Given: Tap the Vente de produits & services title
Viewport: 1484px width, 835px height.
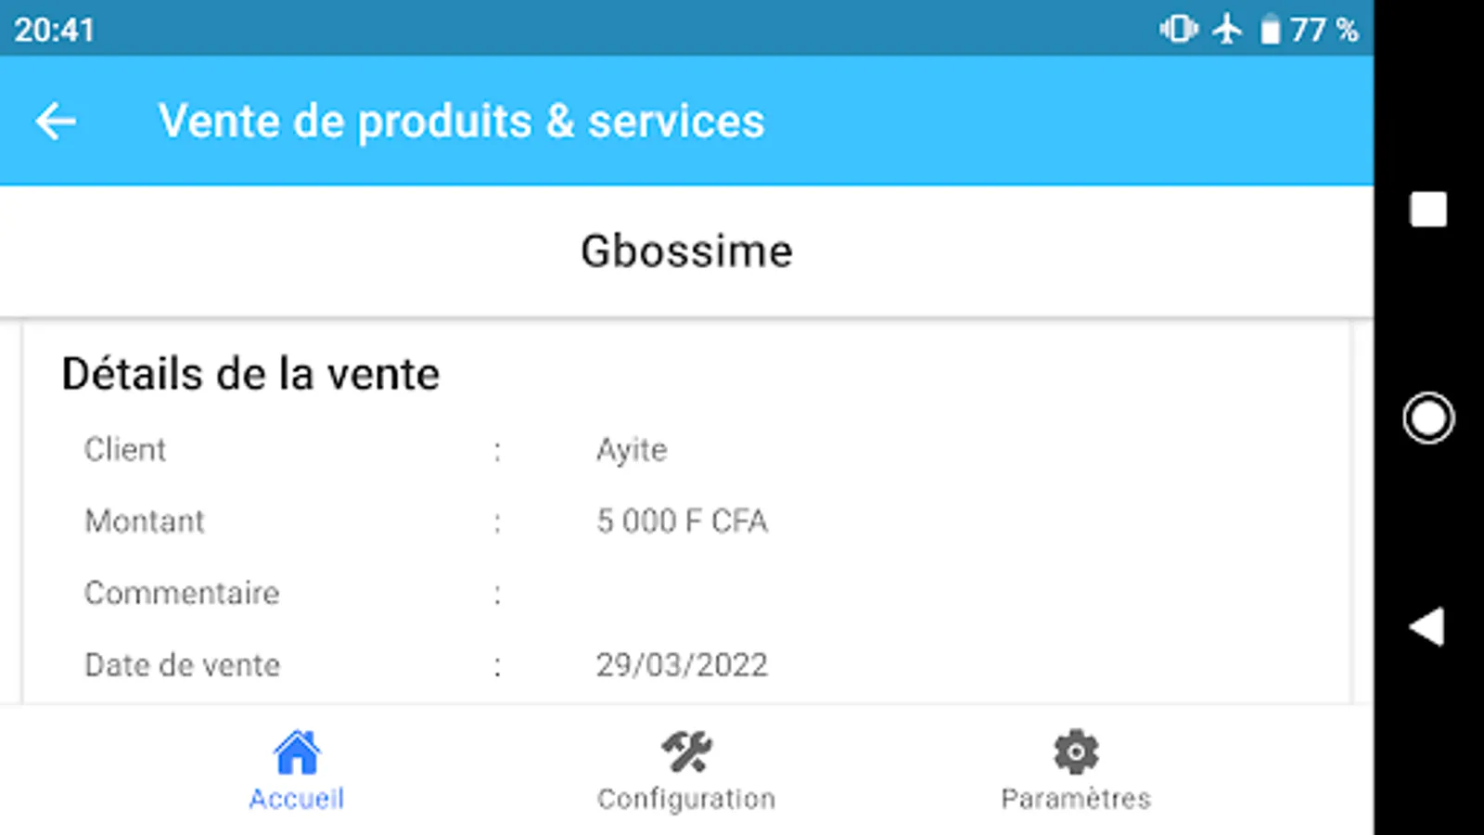Looking at the screenshot, I should pos(461,122).
